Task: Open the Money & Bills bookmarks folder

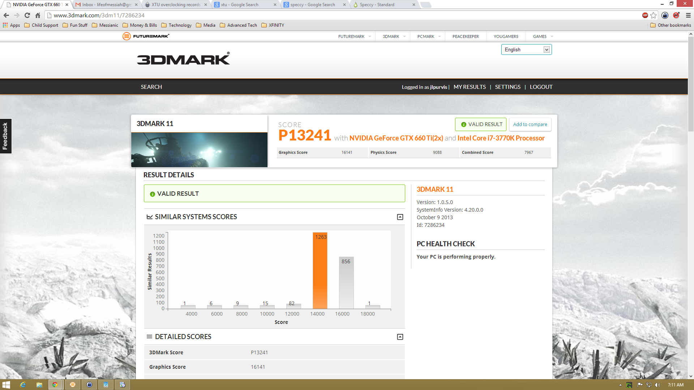Action: [x=140, y=25]
